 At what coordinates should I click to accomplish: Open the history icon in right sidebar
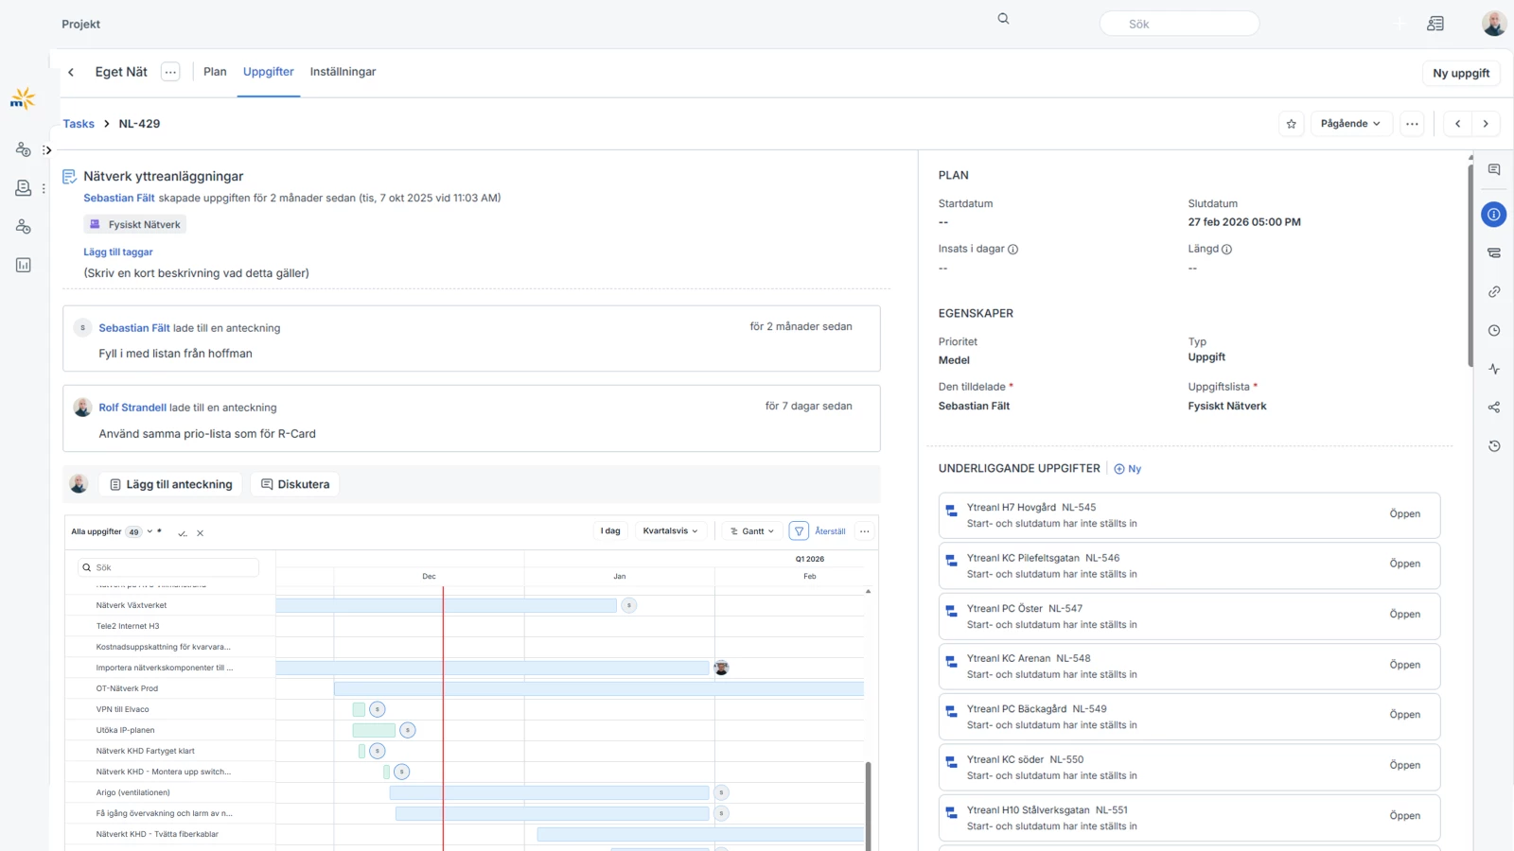[x=1494, y=446]
